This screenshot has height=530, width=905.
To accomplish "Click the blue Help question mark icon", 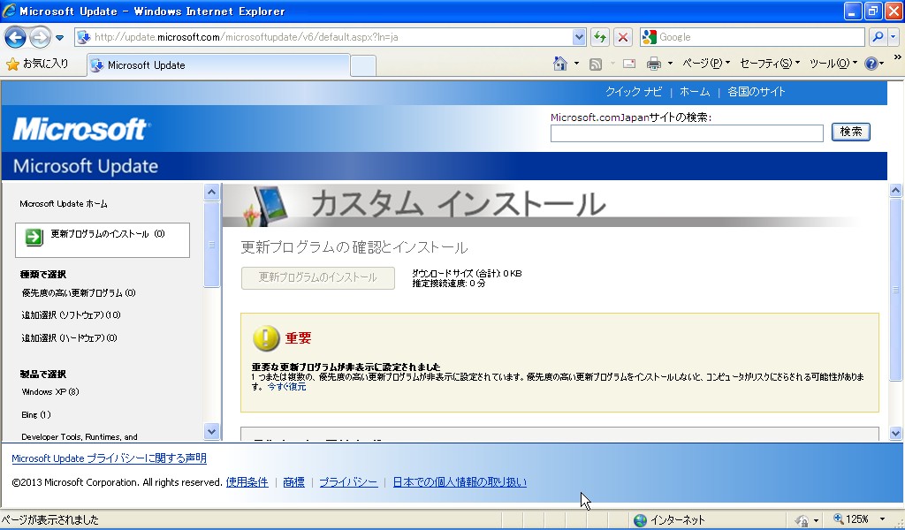I will click(x=871, y=64).
